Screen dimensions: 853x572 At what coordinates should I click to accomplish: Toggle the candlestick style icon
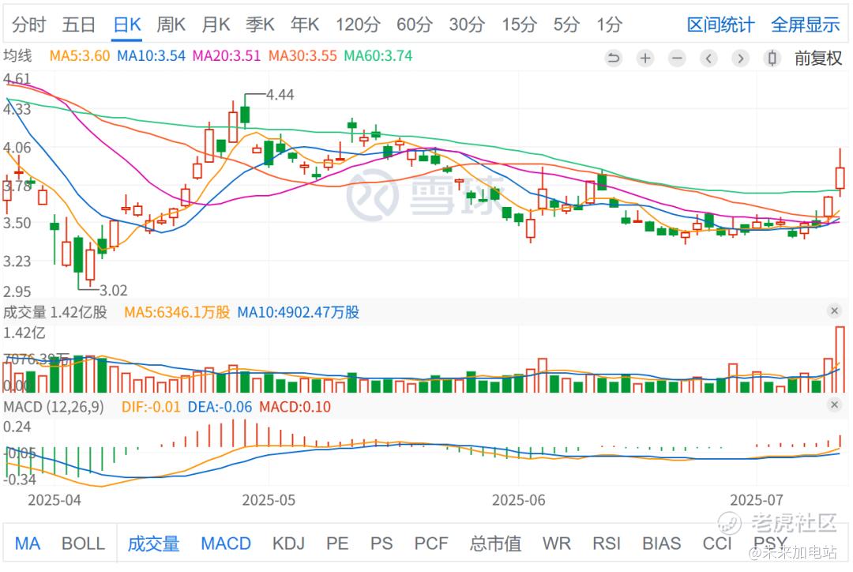click(772, 58)
